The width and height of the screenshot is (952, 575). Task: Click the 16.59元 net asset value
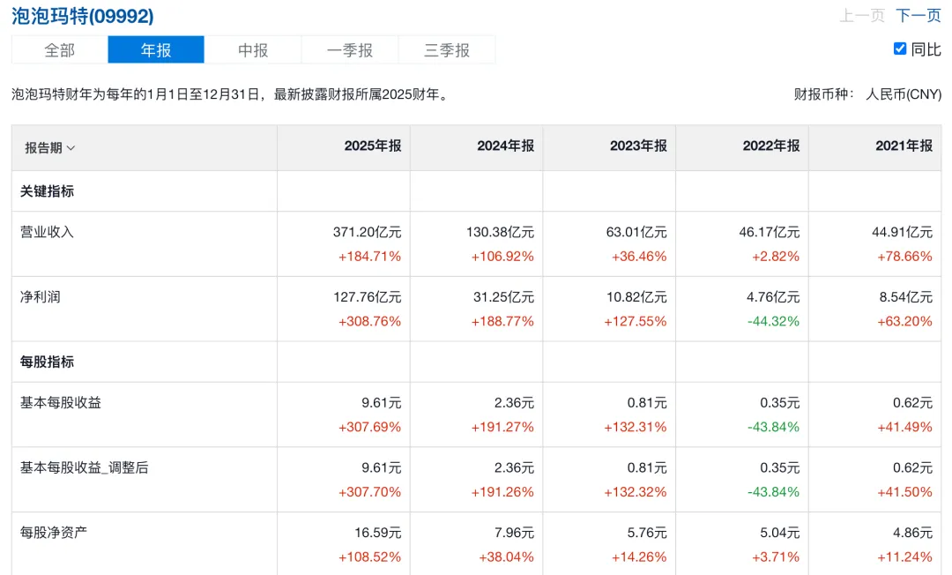[x=377, y=533]
